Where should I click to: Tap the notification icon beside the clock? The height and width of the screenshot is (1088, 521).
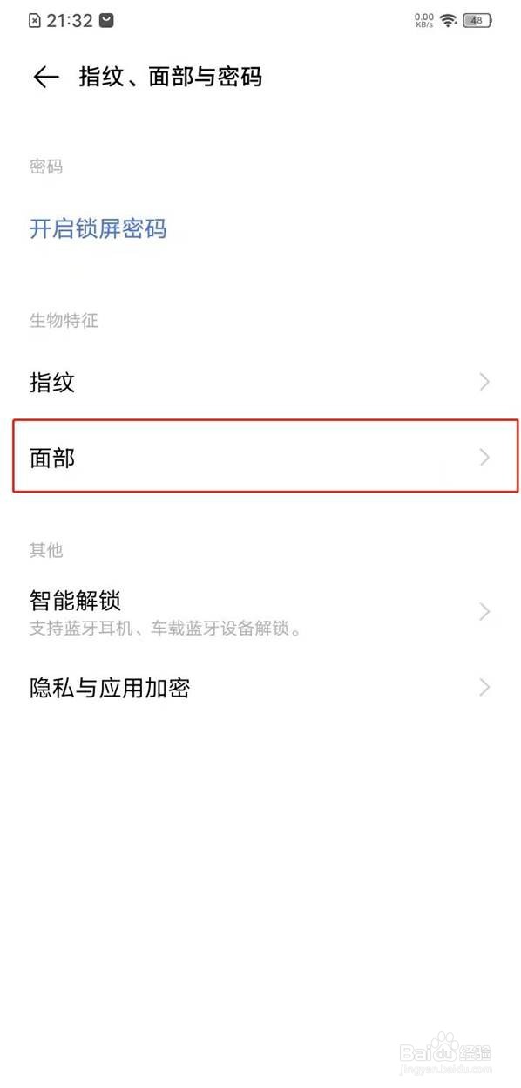[106, 20]
